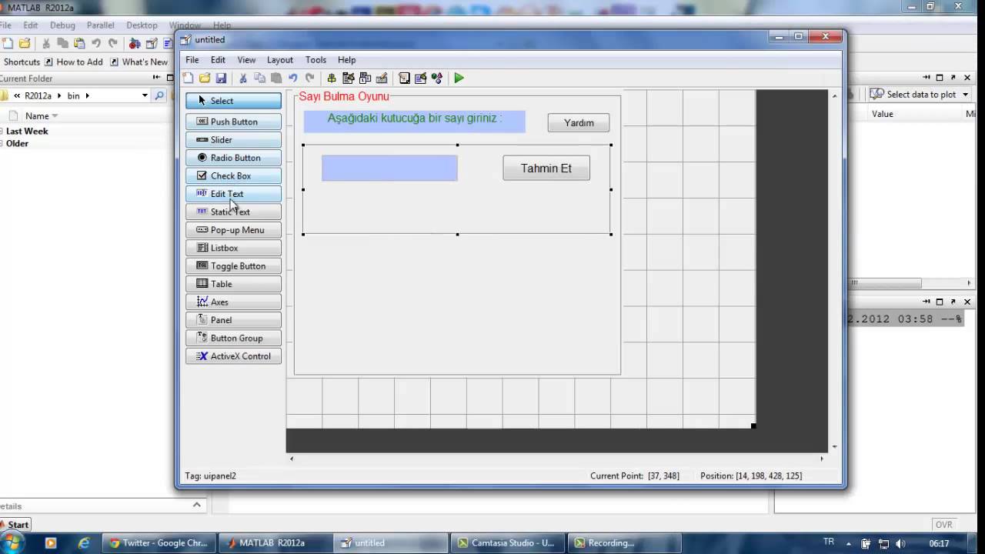985x554 pixels.
Task: Open the Object Browser icon
Action: 437,78
